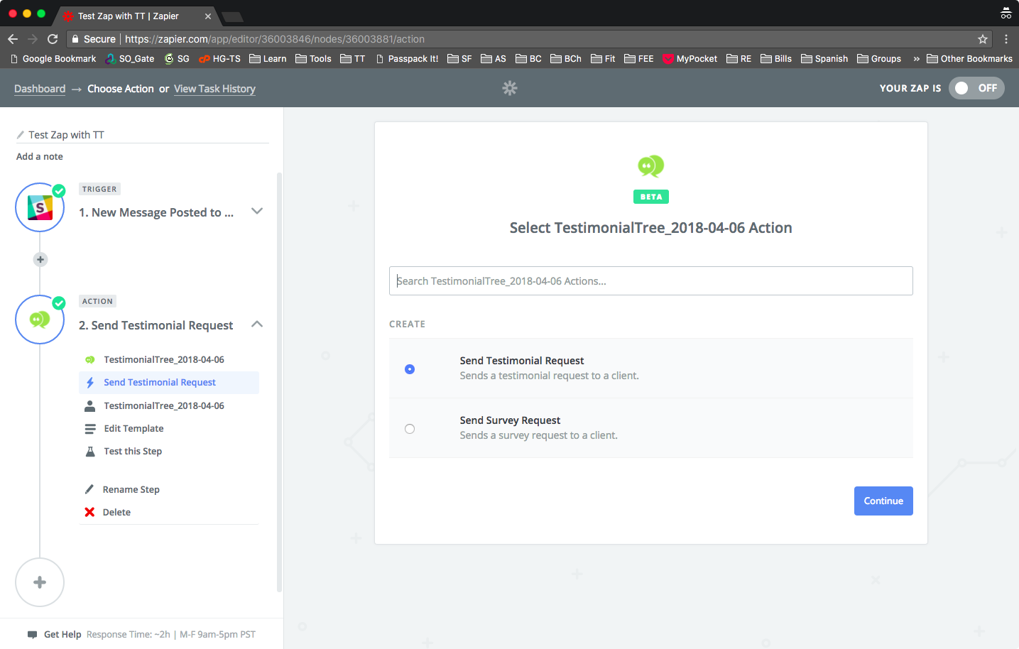Open the Passpack It! bookmark
The image size is (1019, 649).
(407, 59)
